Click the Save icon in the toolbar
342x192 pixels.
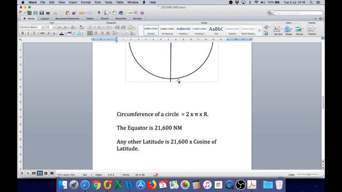coord(42,13)
